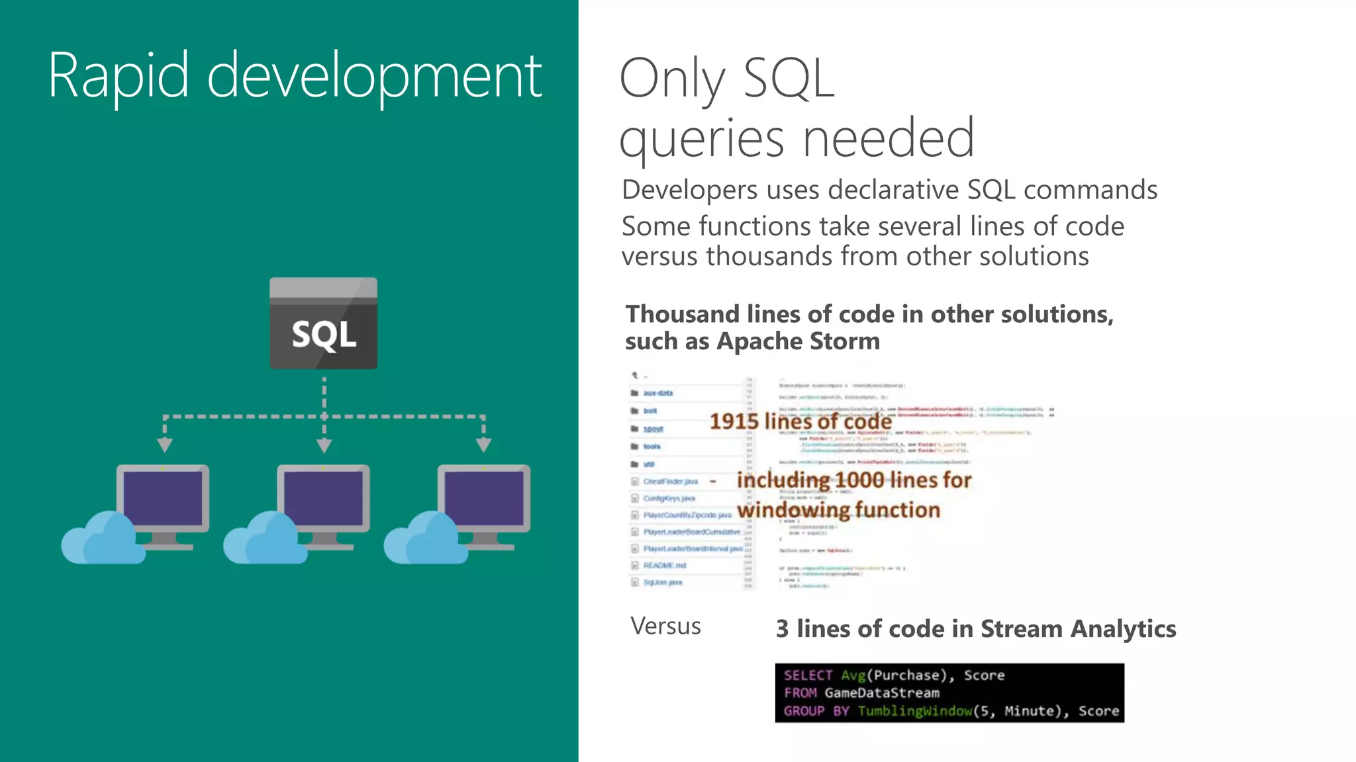Click the down arrow above the middle computer
Screen dimensions: 1356x762
click(x=324, y=445)
